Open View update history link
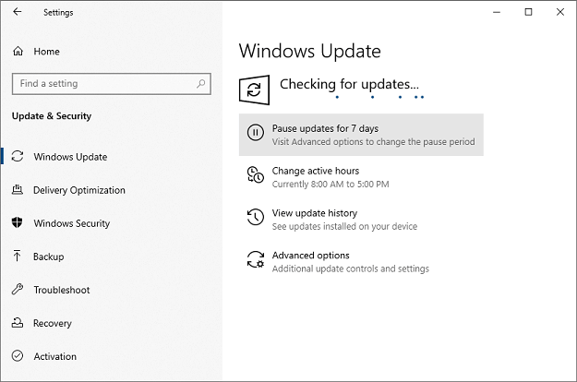 (314, 213)
